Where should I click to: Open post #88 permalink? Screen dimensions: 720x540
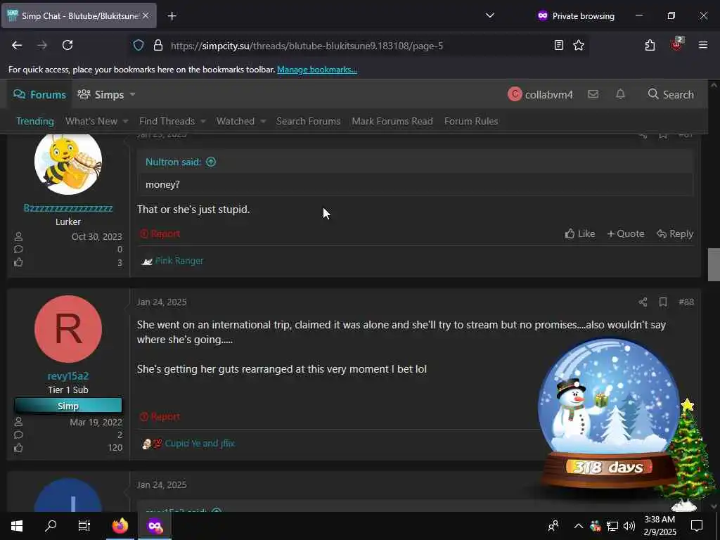coord(686,302)
